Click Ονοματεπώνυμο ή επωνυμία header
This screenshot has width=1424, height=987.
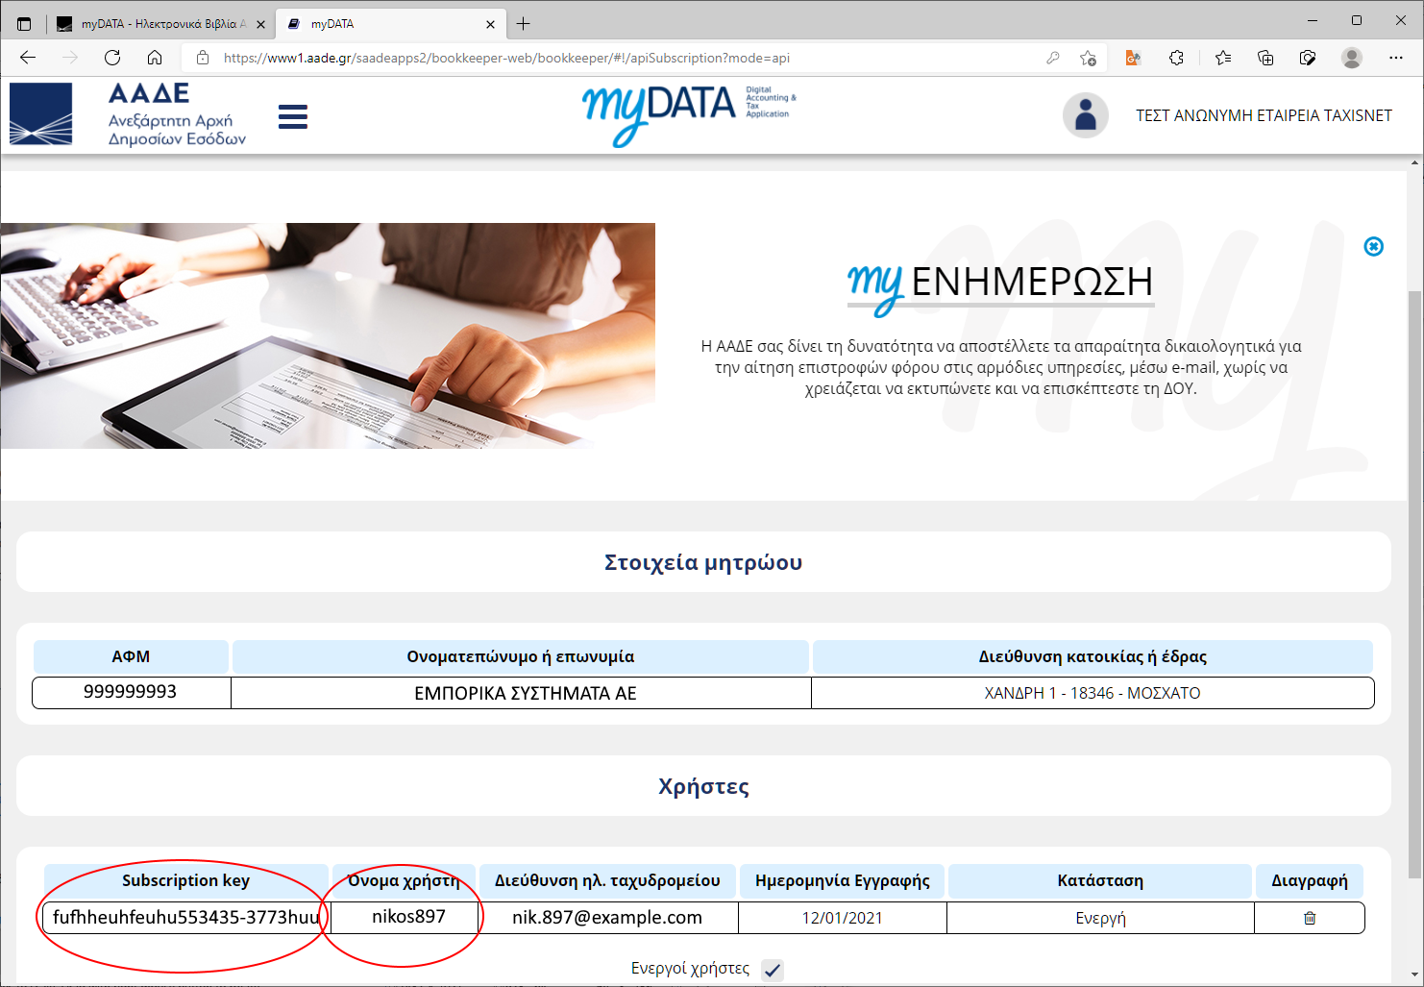pos(520,656)
